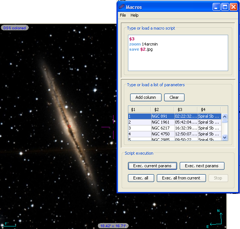Click the 18.42' x 16.71' field size label

113,226
